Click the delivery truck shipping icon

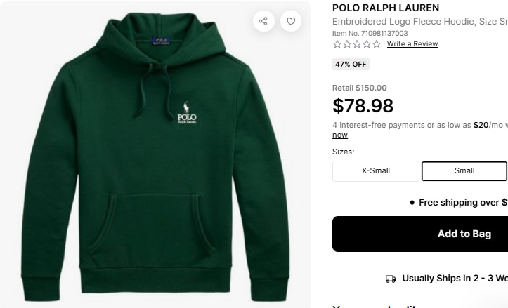[391, 279]
